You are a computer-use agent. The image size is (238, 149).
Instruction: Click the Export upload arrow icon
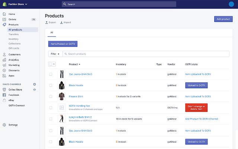[x=46, y=22]
